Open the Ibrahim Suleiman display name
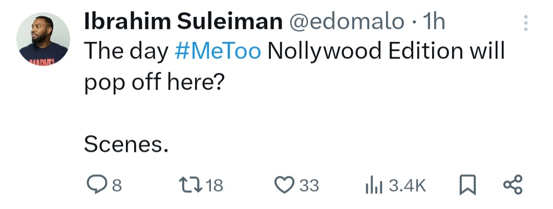 point(182,22)
